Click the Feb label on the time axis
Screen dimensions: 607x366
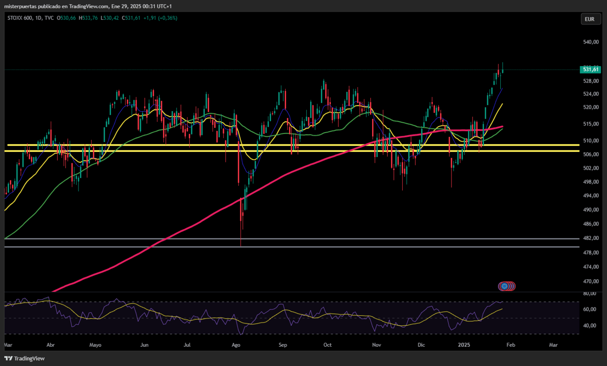tap(511, 345)
